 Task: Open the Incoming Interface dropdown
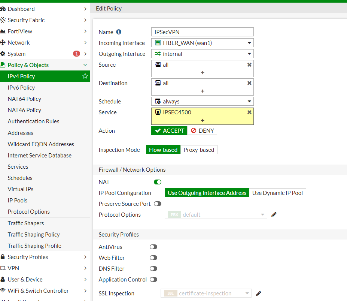pos(203,43)
